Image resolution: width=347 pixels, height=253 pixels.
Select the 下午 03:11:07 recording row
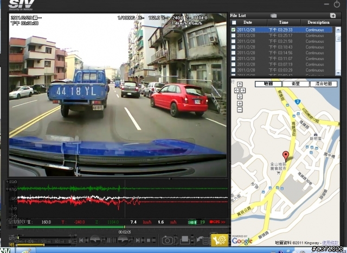(285, 59)
